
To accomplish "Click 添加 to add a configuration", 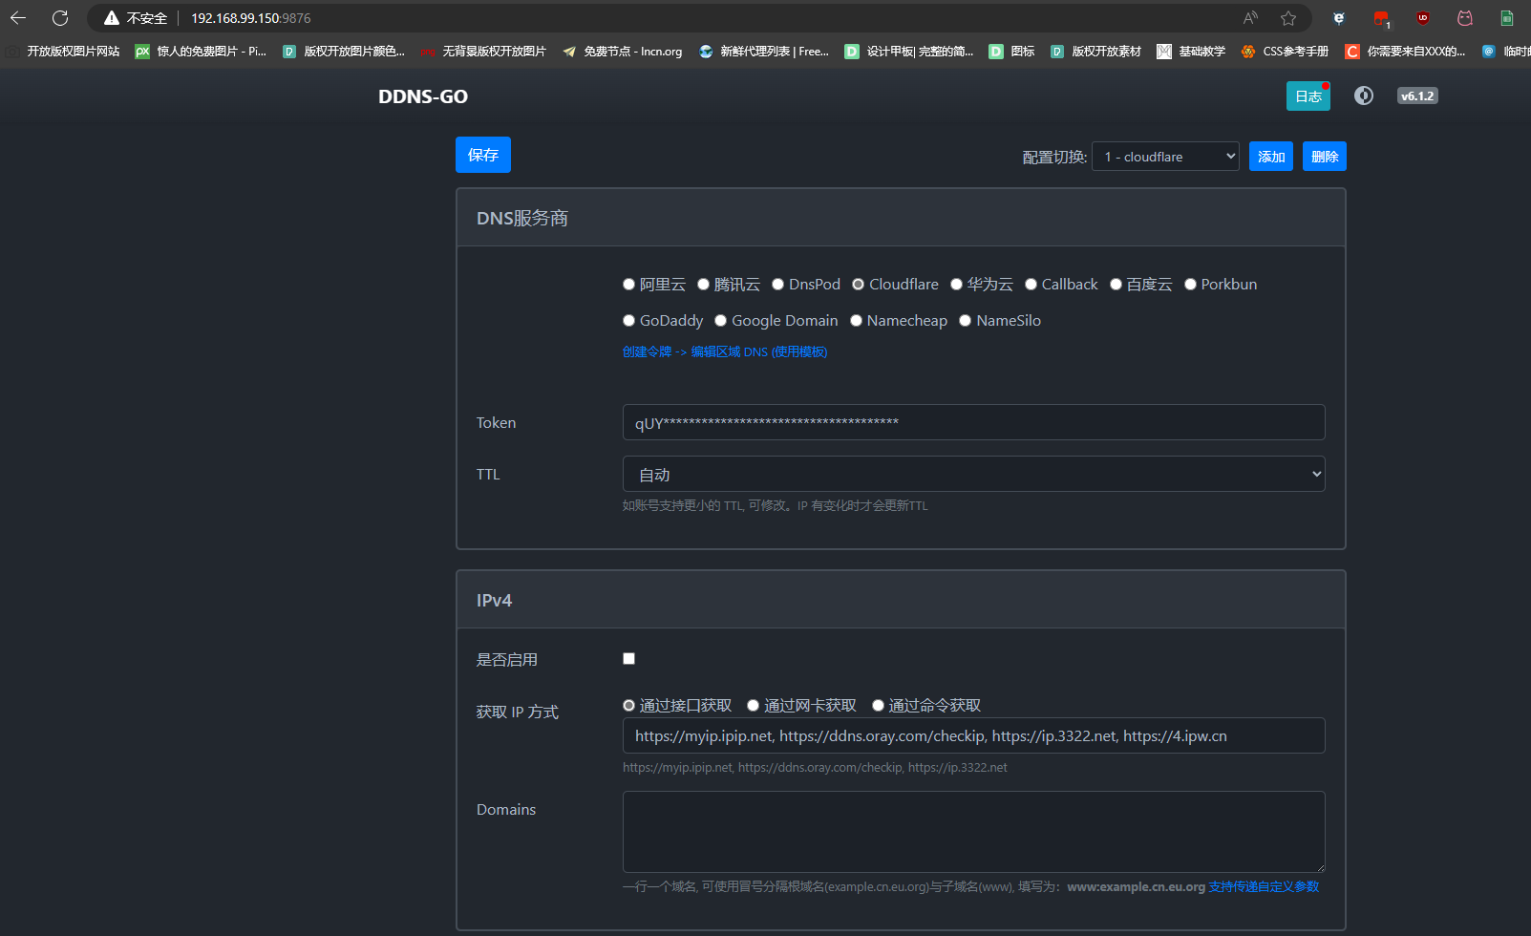I will pos(1271,157).
